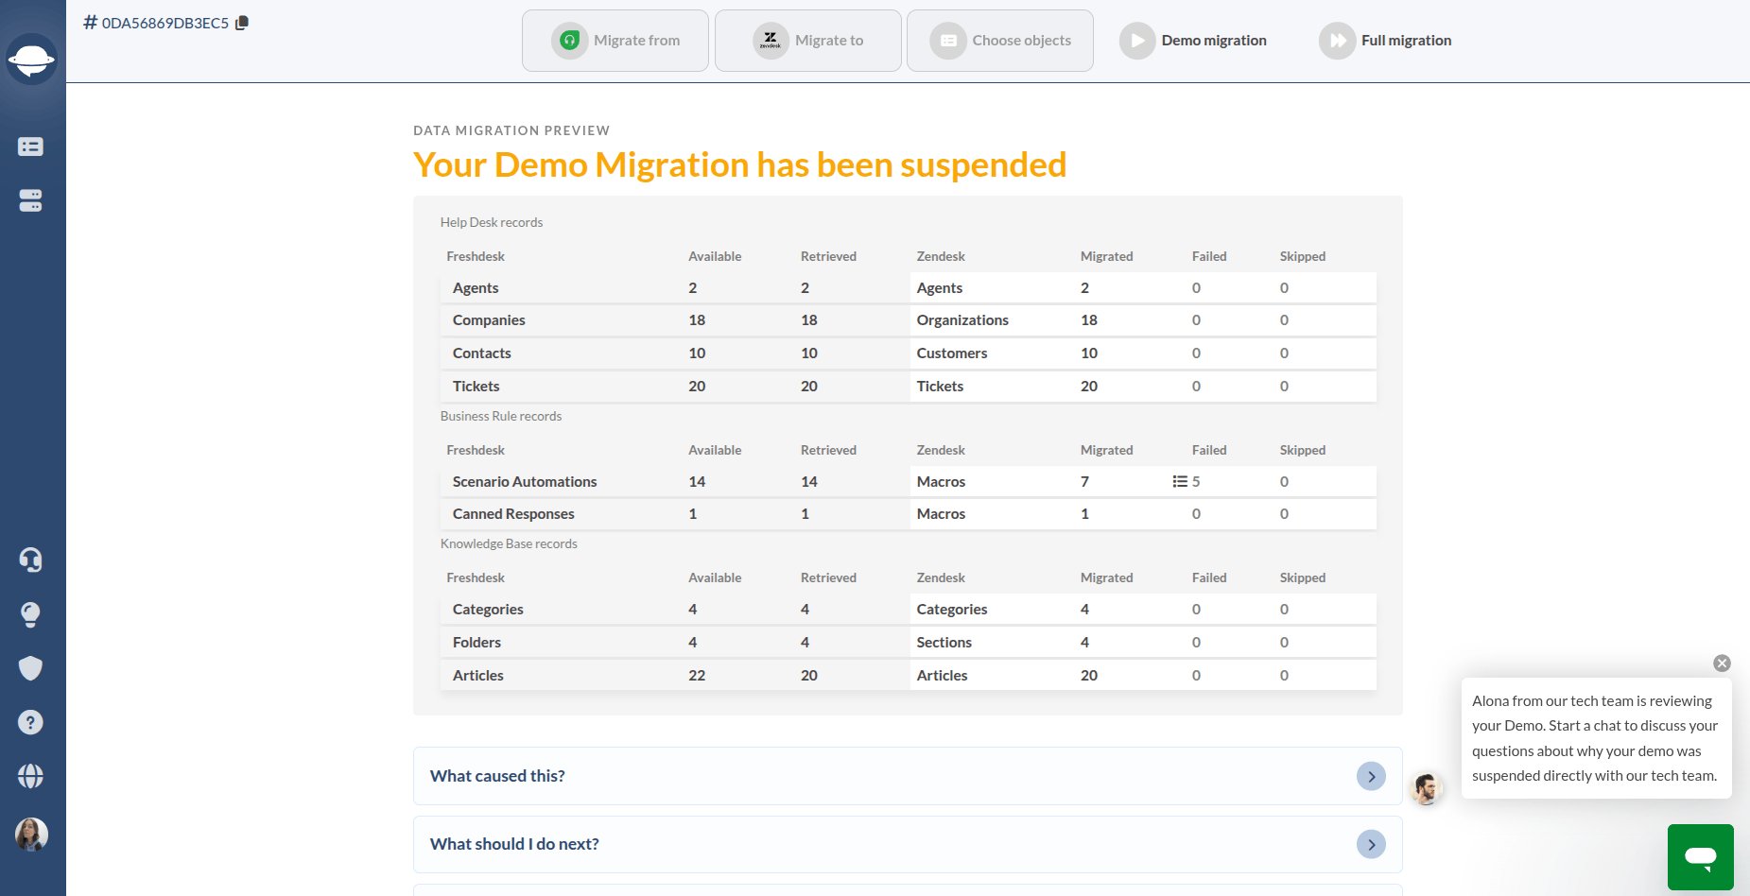Open the headset support sidebar icon
1750x896 pixels.
click(30, 560)
